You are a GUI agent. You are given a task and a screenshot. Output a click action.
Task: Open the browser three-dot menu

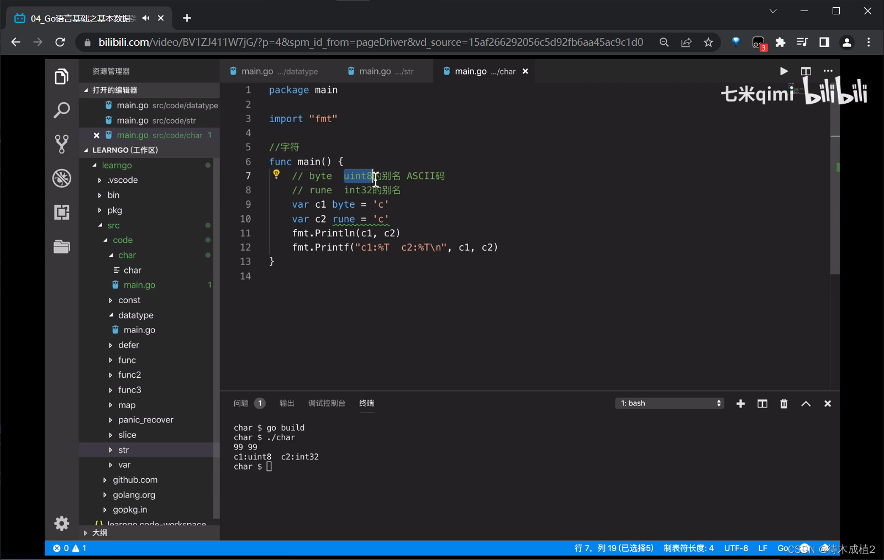(x=869, y=43)
